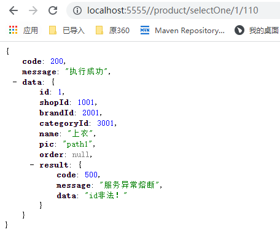Viewport: 280px width, 243px height.
Task: Select the name value "上衣"
Action: [80, 134]
